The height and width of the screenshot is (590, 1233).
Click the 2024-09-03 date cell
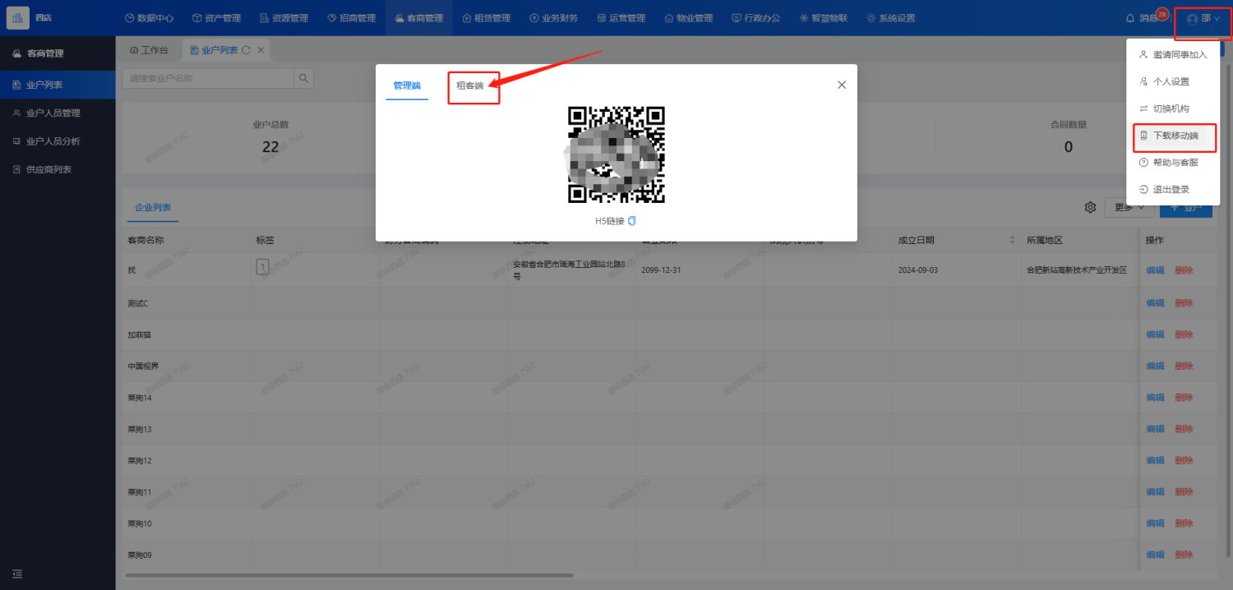[x=917, y=270]
